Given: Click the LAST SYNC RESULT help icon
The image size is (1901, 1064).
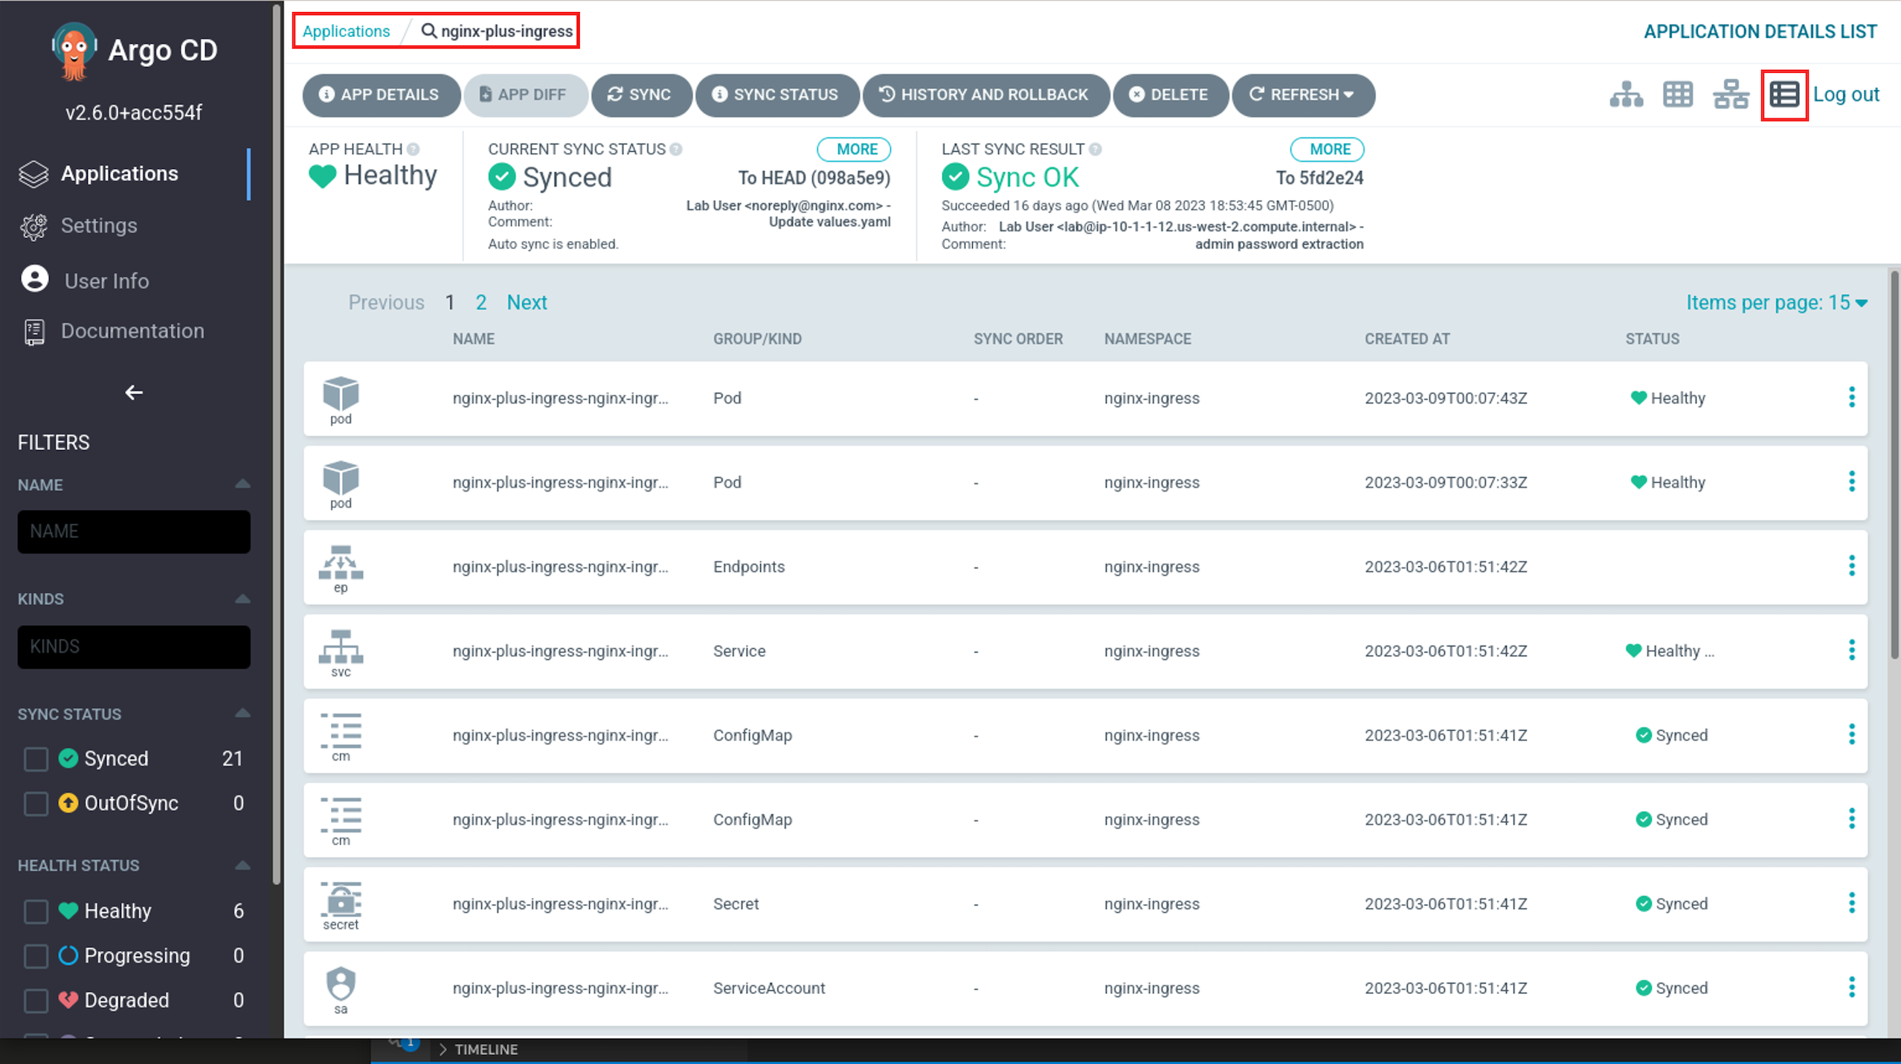Looking at the screenshot, I should click(x=1096, y=149).
